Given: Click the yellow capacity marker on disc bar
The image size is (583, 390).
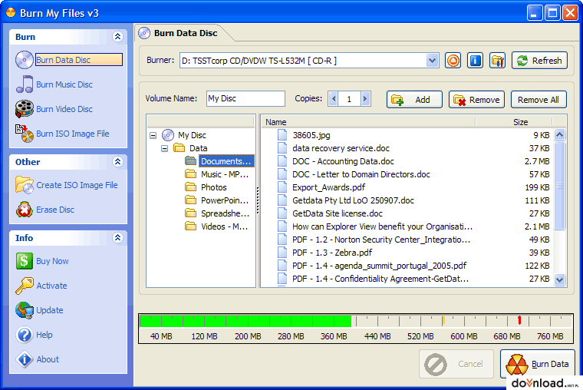Looking at the screenshot, I should (x=443, y=321).
